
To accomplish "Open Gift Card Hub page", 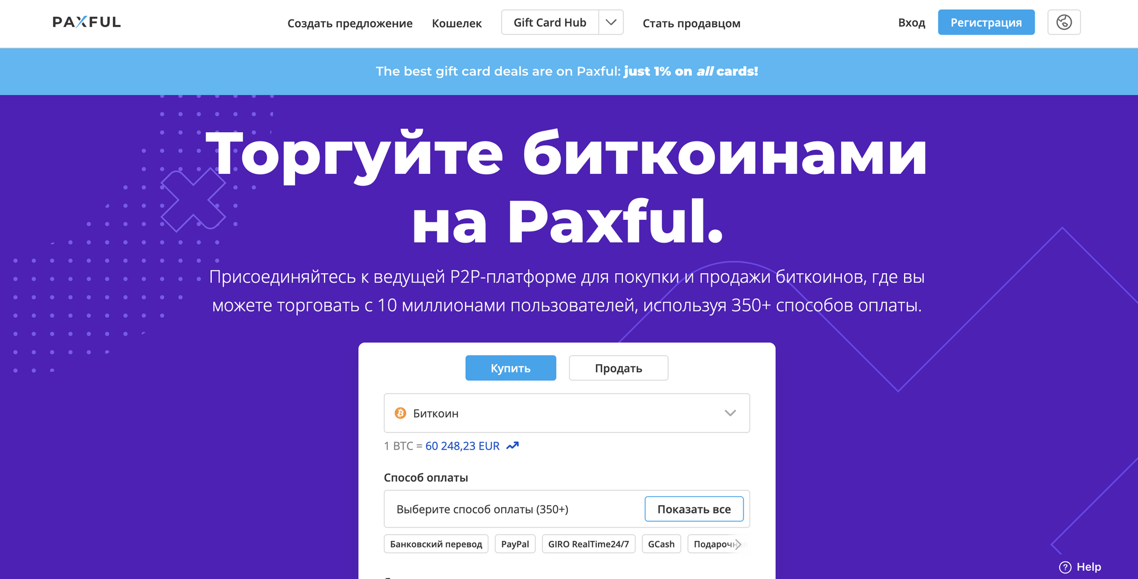I will tap(550, 22).
